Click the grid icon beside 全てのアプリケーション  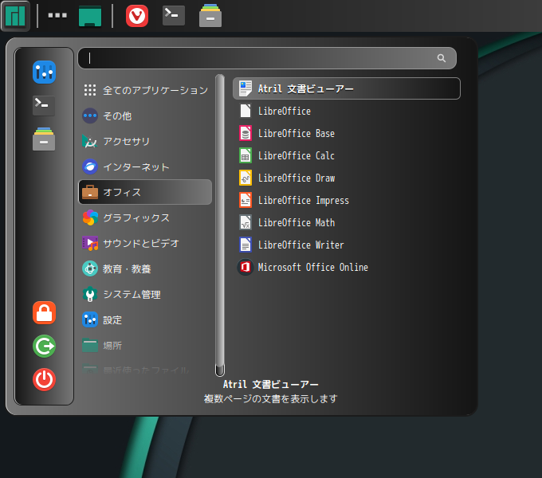(90, 90)
